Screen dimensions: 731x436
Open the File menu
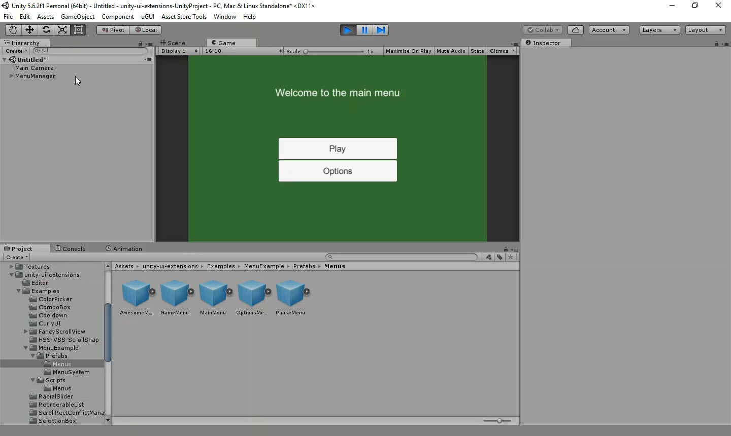8,17
